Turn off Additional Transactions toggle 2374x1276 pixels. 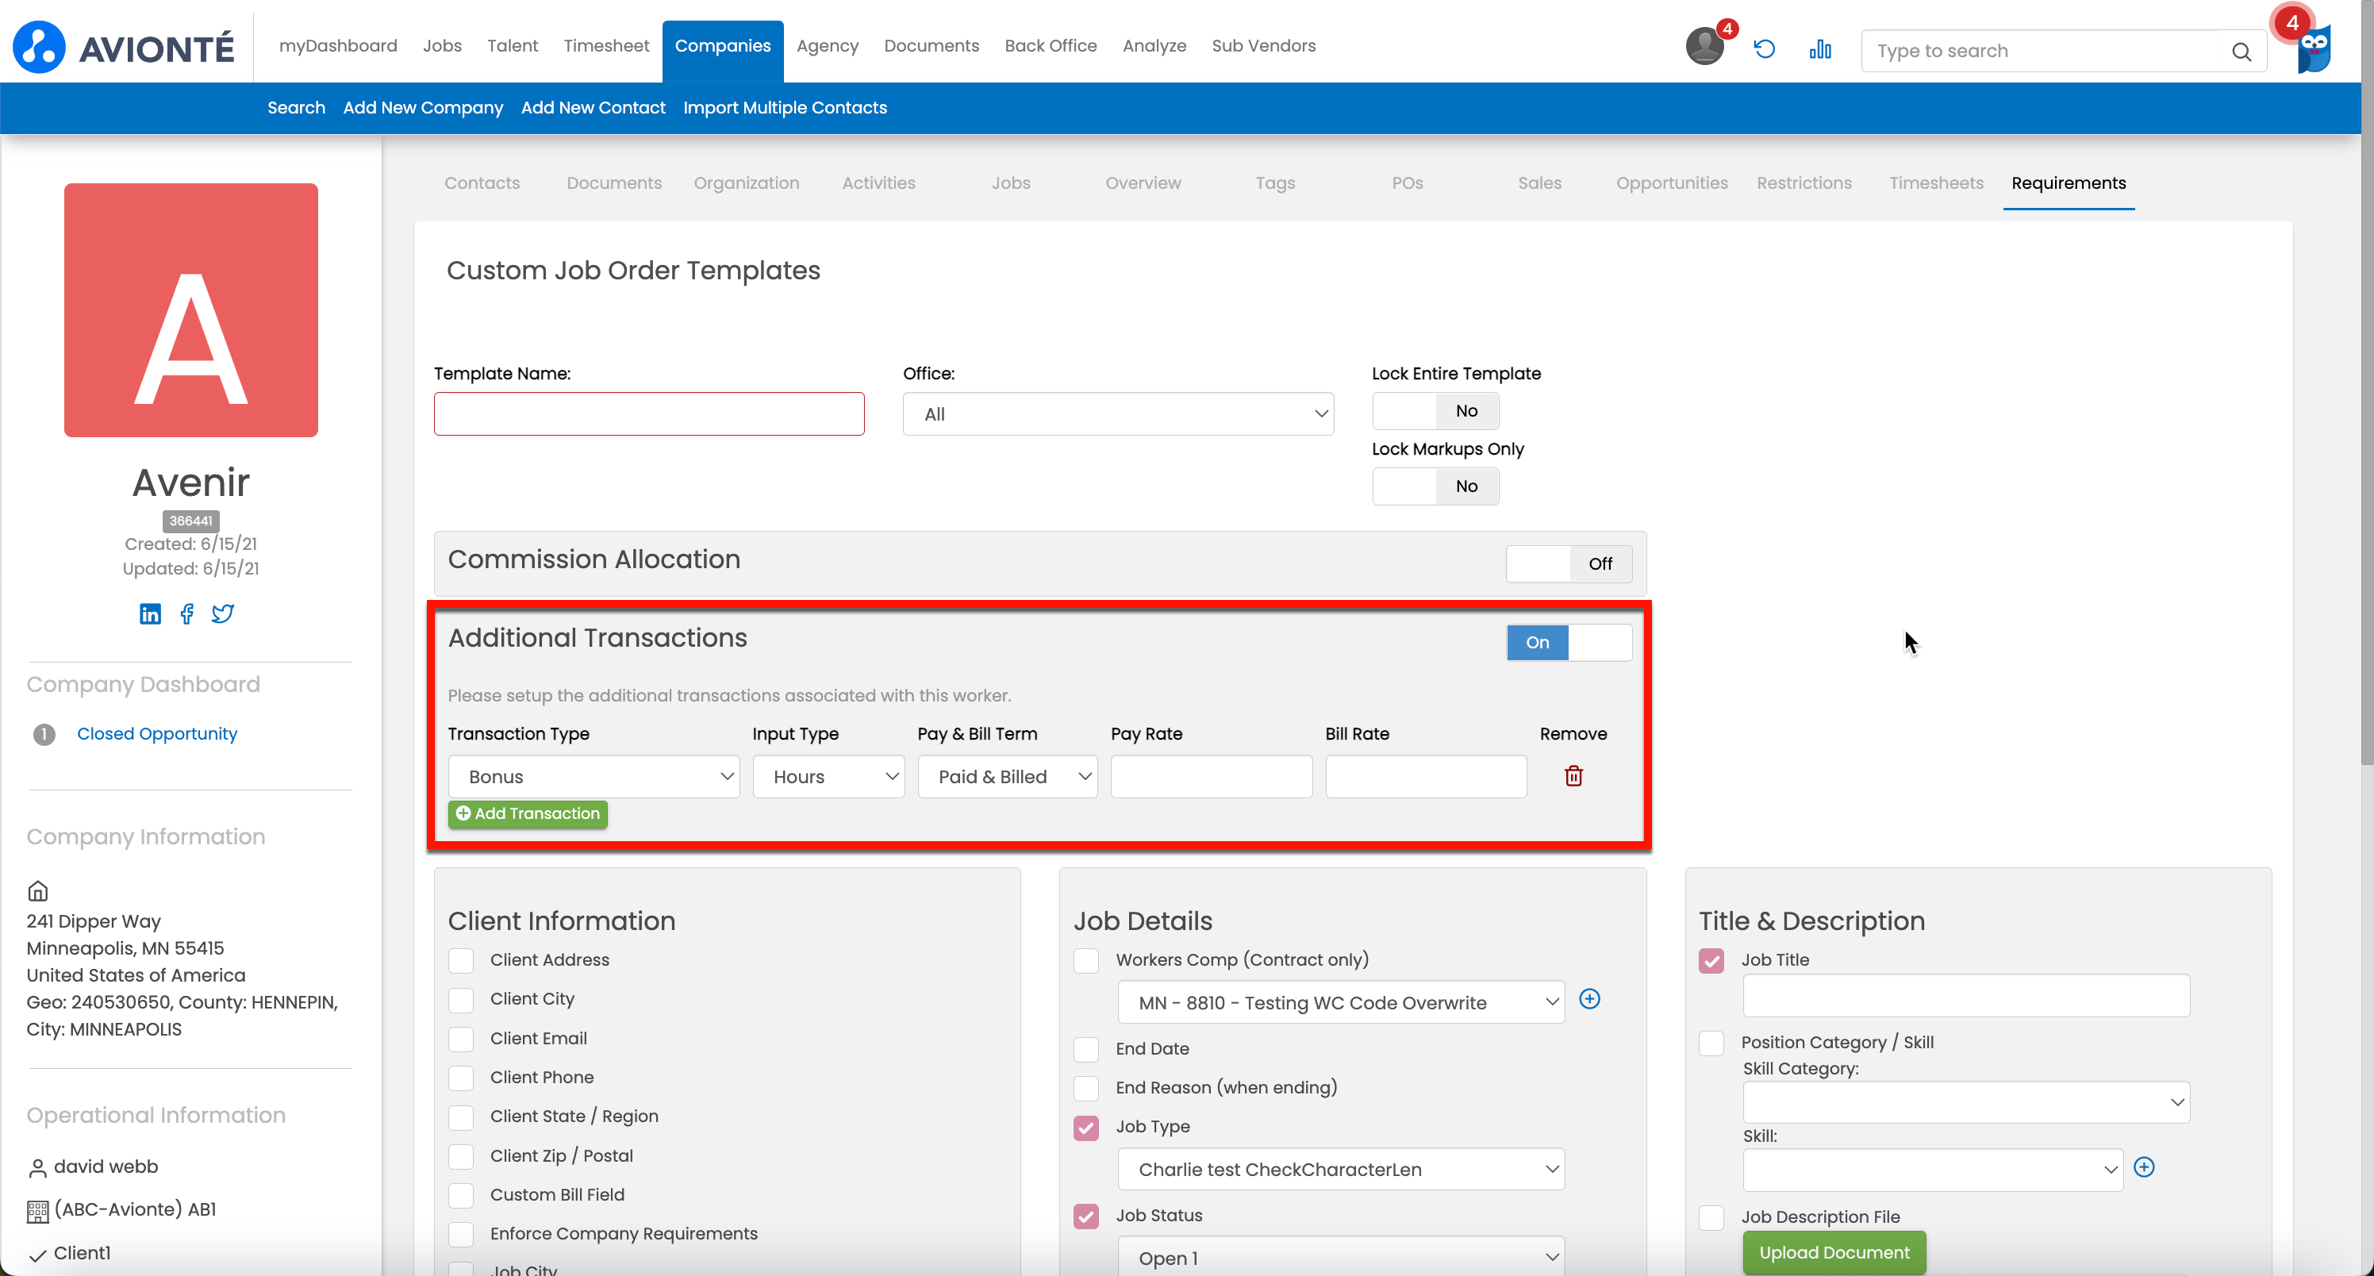(x=1569, y=643)
